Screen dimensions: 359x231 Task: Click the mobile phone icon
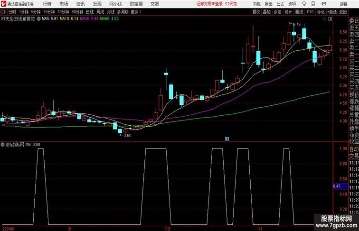click(x=313, y=4)
